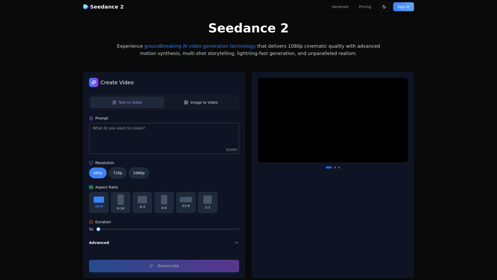Choose 1:1 aspect ratio
Viewport: 497px width, 280px height.
pos(208,202)
